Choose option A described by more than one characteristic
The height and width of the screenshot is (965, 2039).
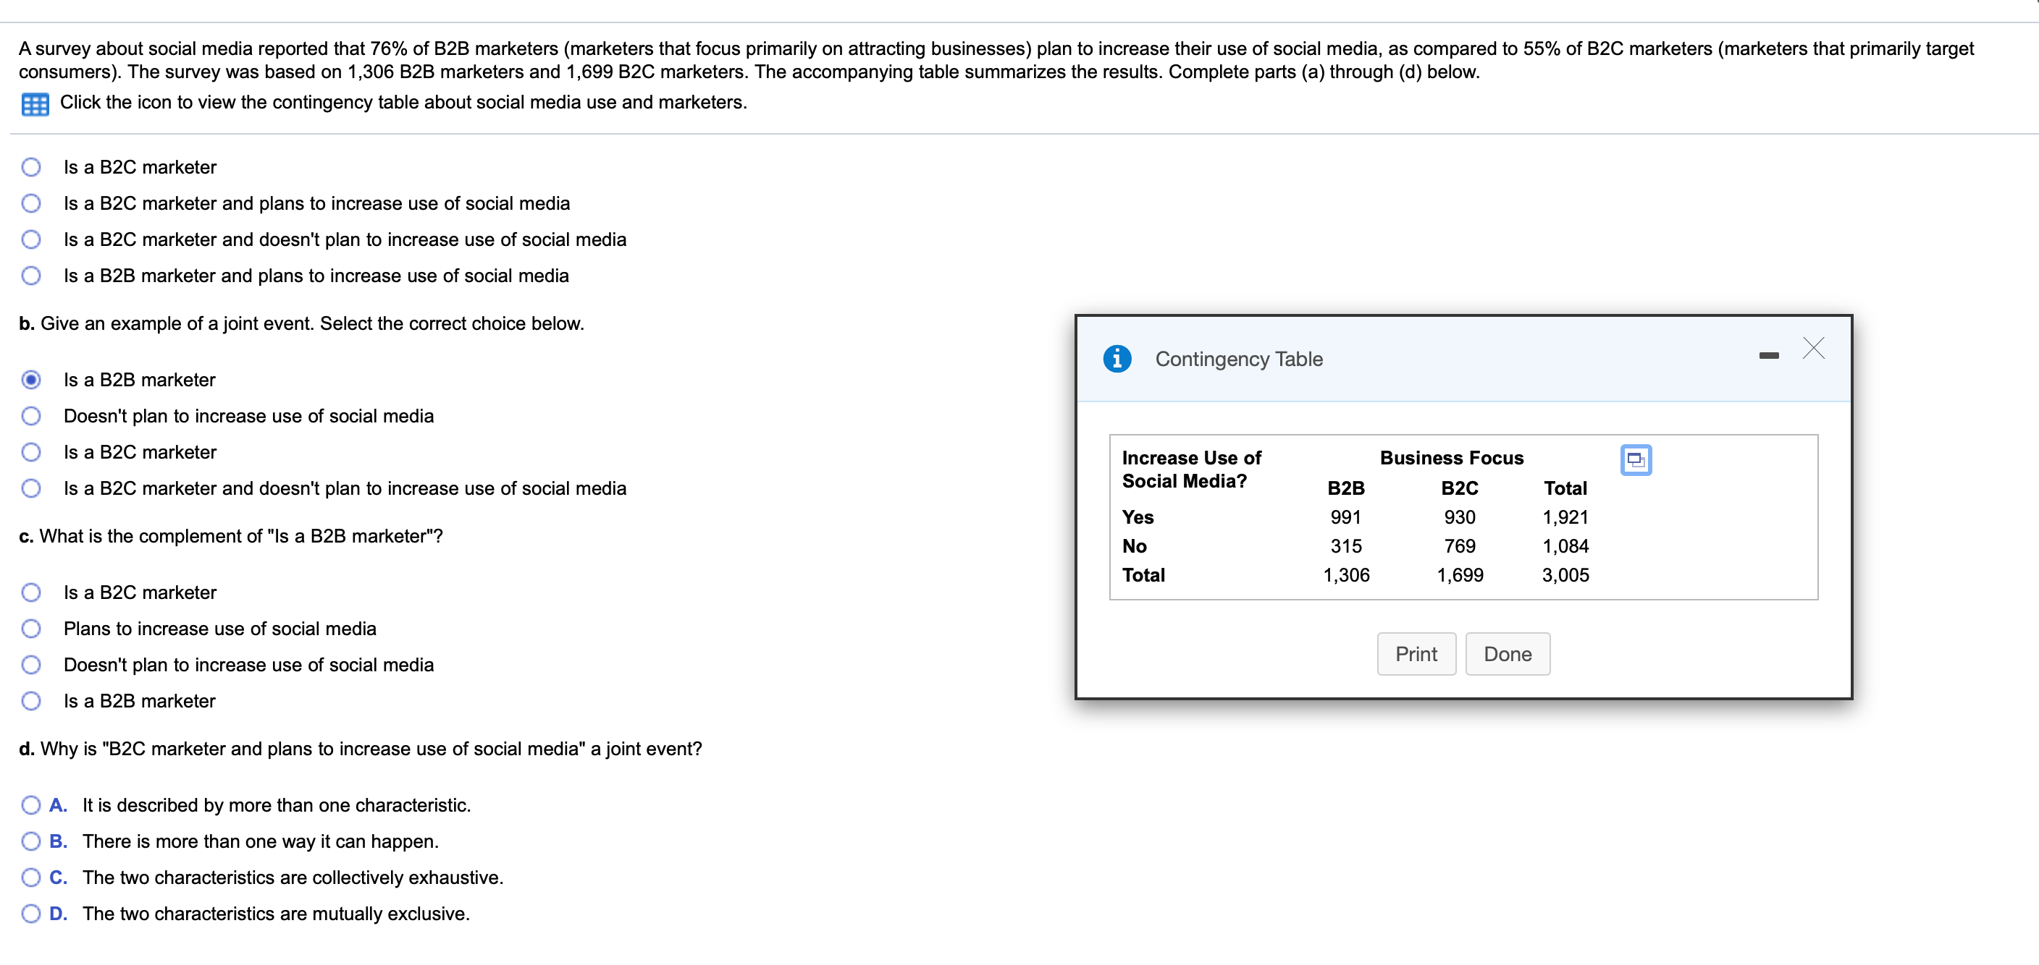coord(31,805)
